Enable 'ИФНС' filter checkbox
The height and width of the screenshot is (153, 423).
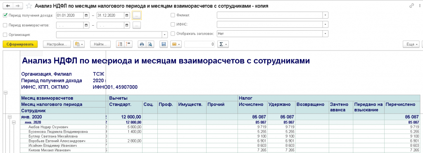coord(173,24)
